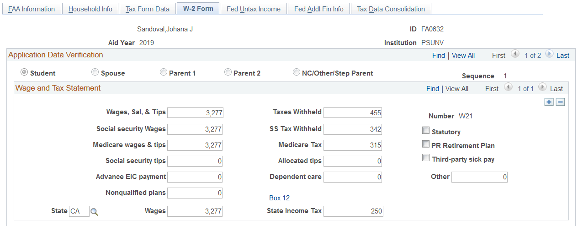Click Find in Wage and Tax Statement

coord(432,89)
